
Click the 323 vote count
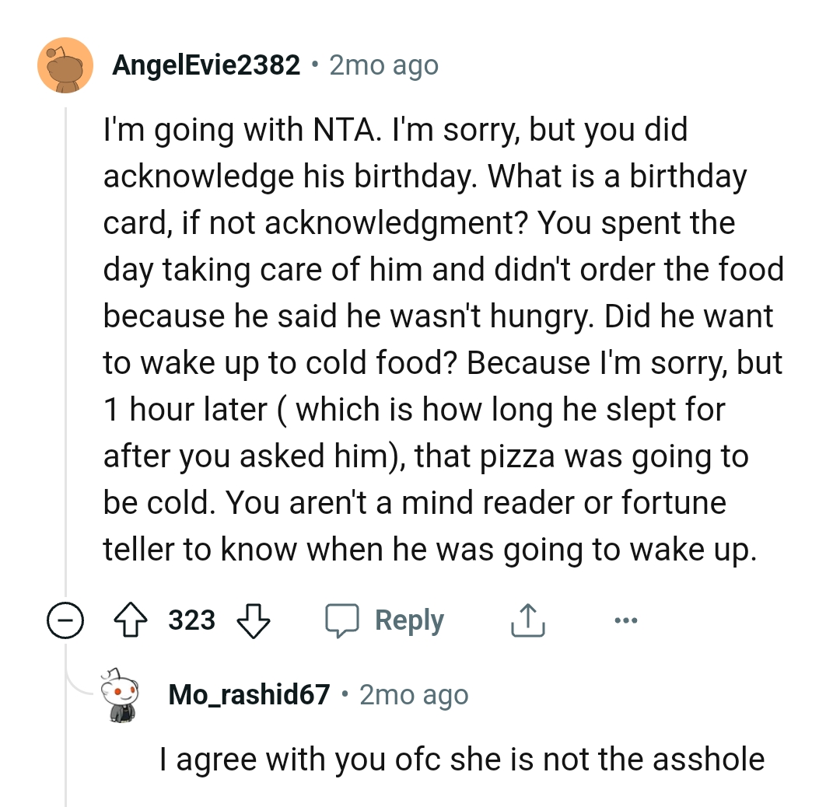coord(191,620)
